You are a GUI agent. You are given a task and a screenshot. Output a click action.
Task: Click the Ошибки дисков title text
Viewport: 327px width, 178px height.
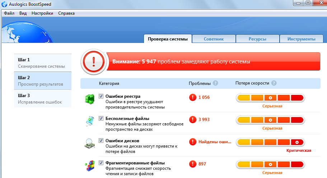point(122,141)
